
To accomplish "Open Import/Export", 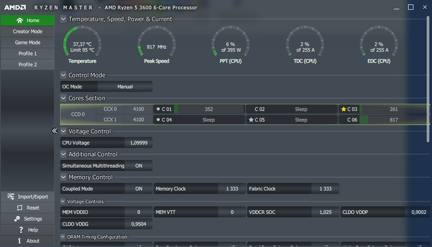I will 28,197.
